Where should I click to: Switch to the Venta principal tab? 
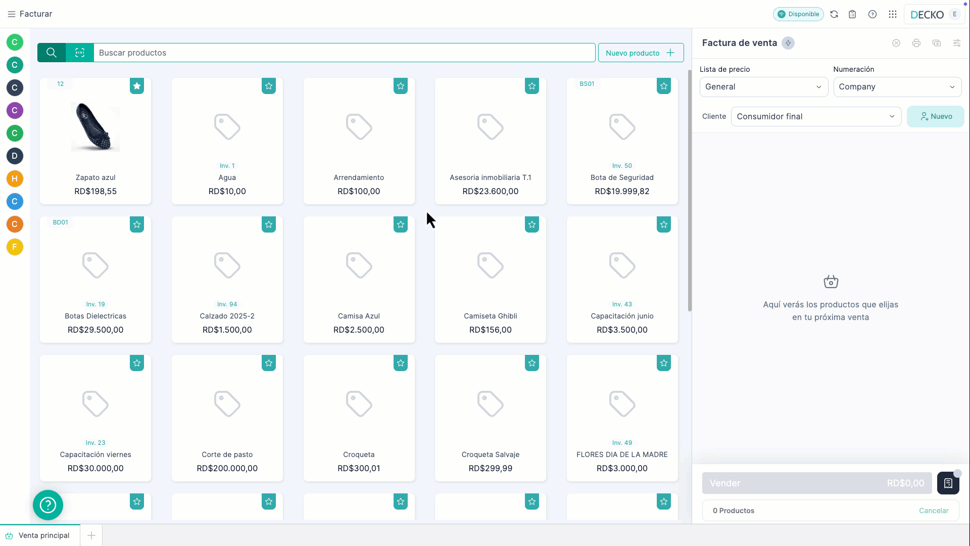coord(40,535)
